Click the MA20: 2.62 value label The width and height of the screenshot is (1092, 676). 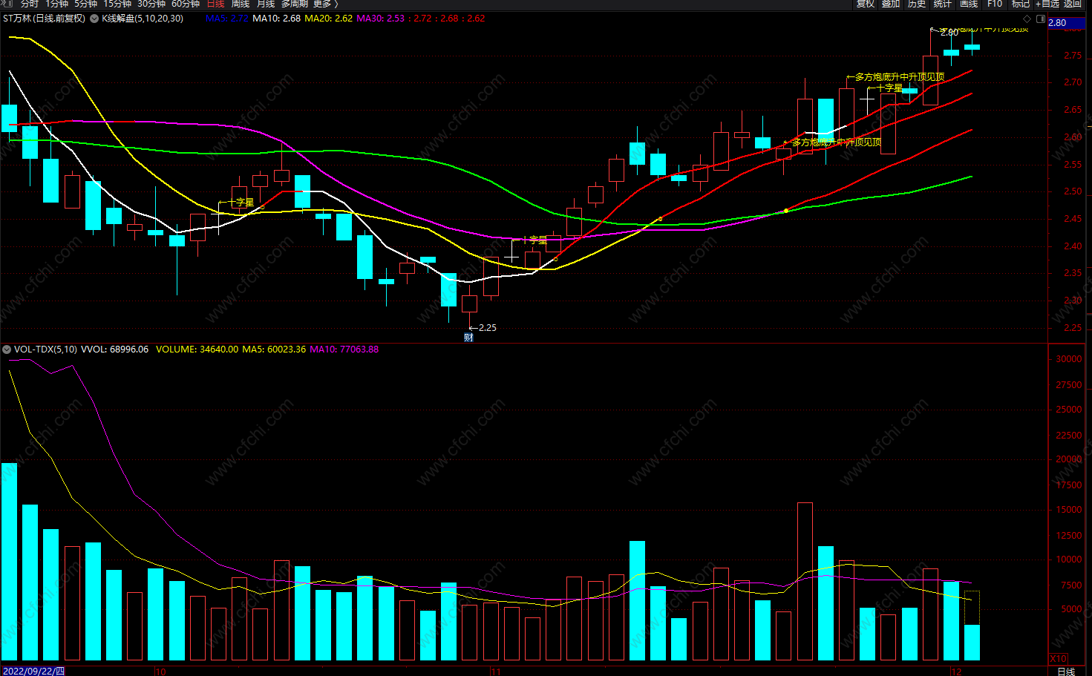point(328,19)
